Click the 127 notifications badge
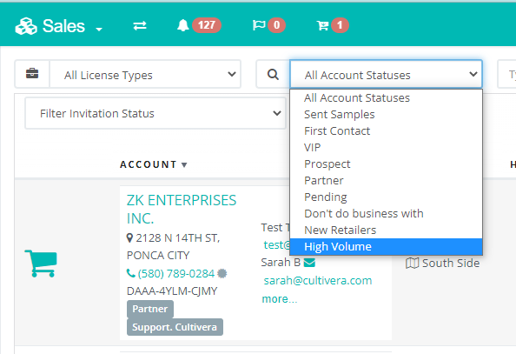Viewport: 516px width, 354px height. click(x=207, y=25)
